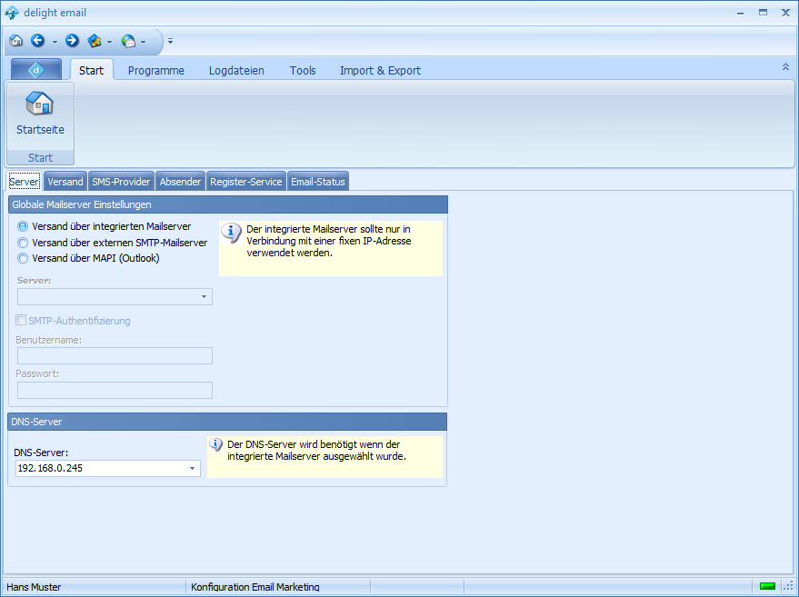Choose Versand über MAPI (Outlook) option
Image resolution: width=799 pixels, height=597 pixels.
23,258
